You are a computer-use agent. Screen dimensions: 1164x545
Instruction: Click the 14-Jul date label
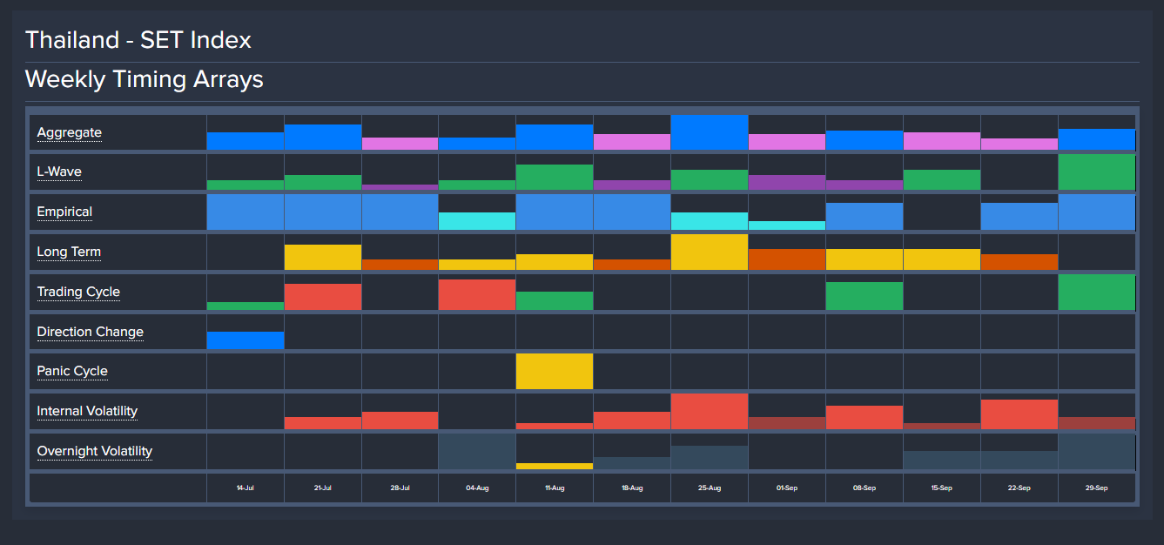point(246,488)
